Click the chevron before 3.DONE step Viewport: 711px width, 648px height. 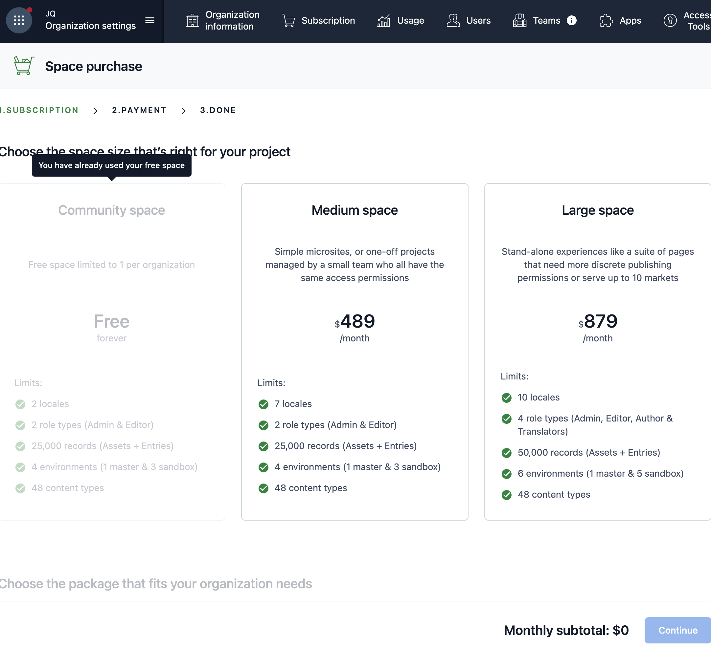point(183,111)
